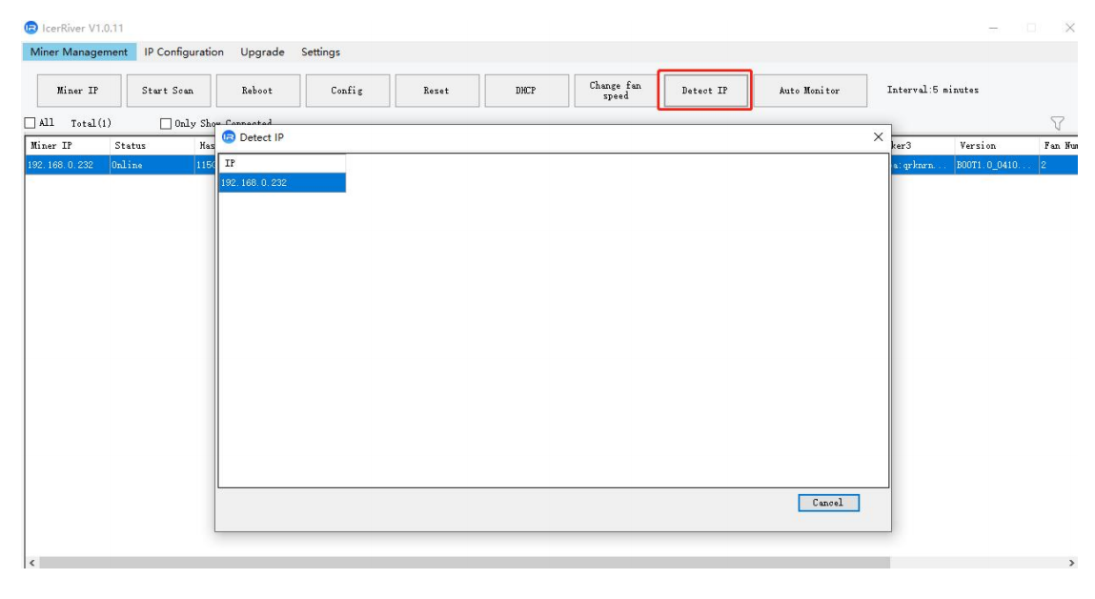
Task: Click the Change fan speed button
Action: pos(616,91)
